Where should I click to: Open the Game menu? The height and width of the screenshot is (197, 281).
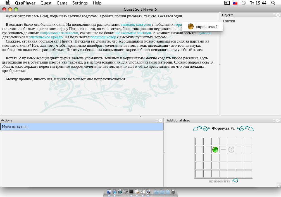[x=62, y=3]
